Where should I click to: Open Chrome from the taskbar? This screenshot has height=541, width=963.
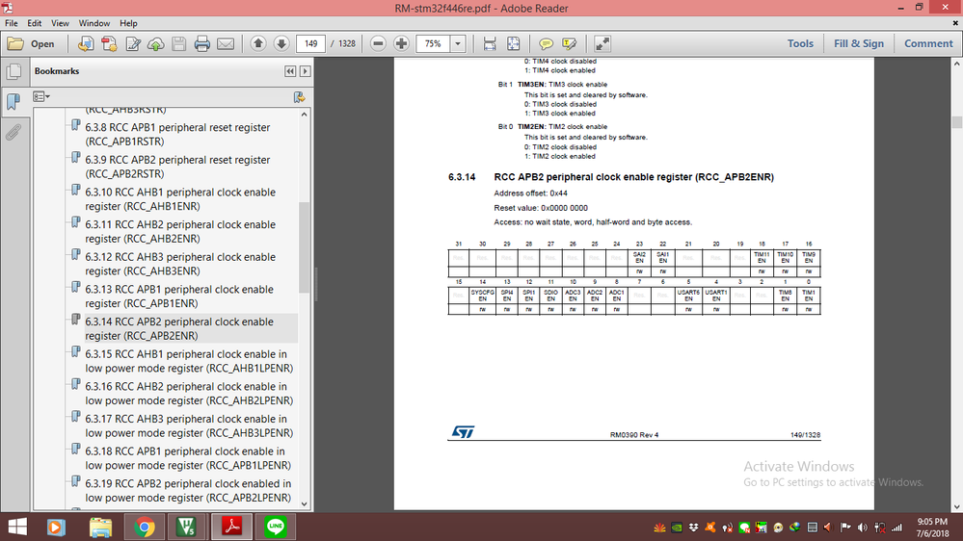pyautogui.click(x=145, y=527)
